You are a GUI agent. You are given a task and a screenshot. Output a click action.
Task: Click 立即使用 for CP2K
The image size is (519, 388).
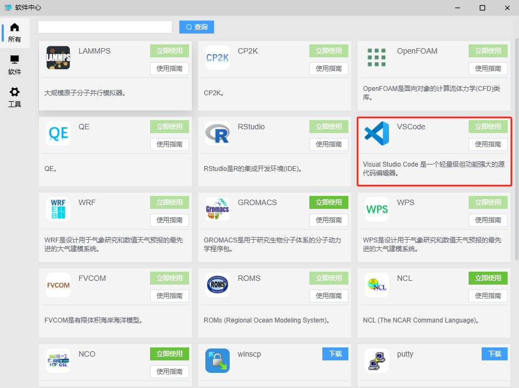tap(329, 51)
